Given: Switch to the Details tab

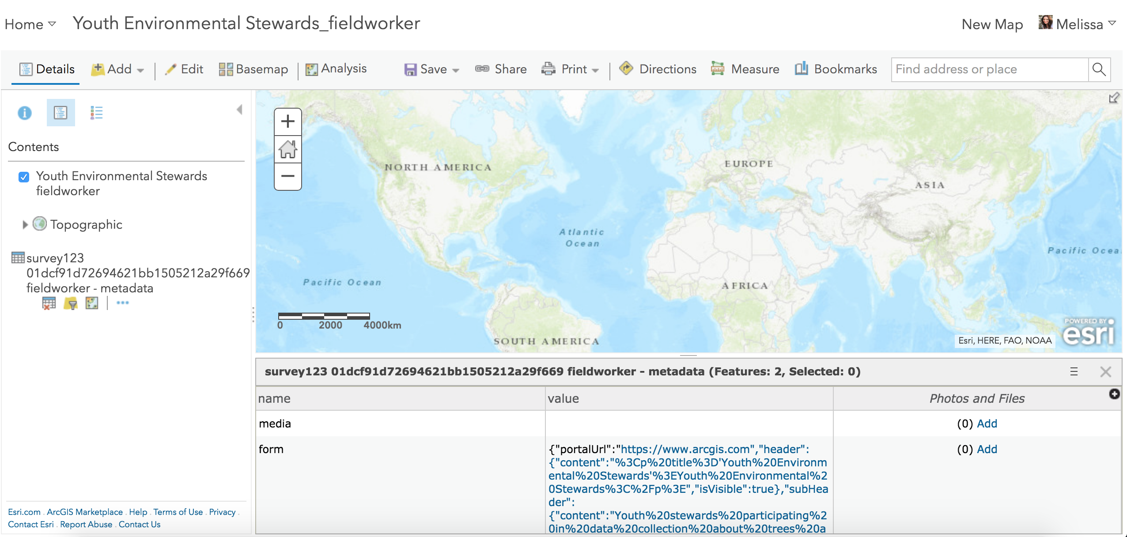Looking at the screenshot, I should (x=47, y=69).
